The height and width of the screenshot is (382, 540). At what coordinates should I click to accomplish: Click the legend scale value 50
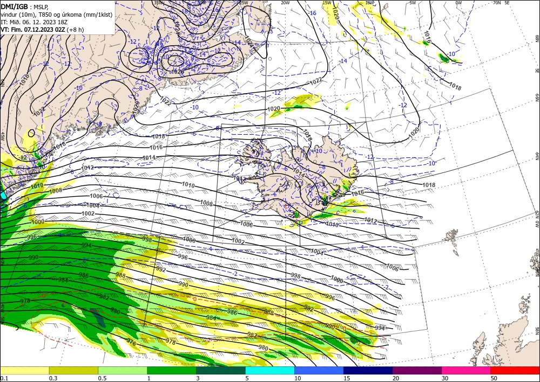pyautogui.click(x=494, y=378)
